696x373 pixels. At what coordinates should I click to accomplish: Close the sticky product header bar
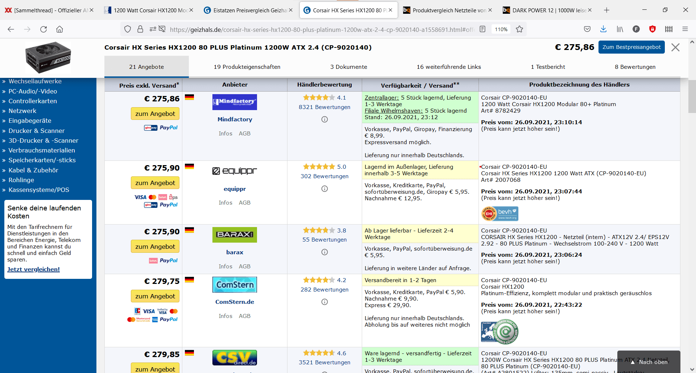pos(675,47)
